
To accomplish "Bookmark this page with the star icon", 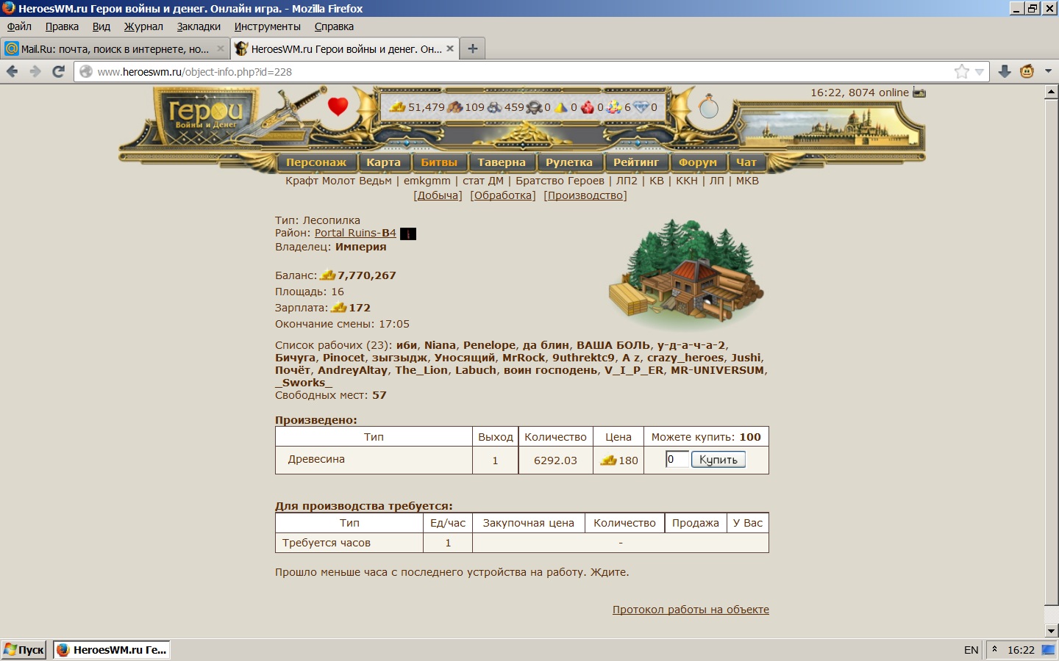I will click(x=961, y=71).
